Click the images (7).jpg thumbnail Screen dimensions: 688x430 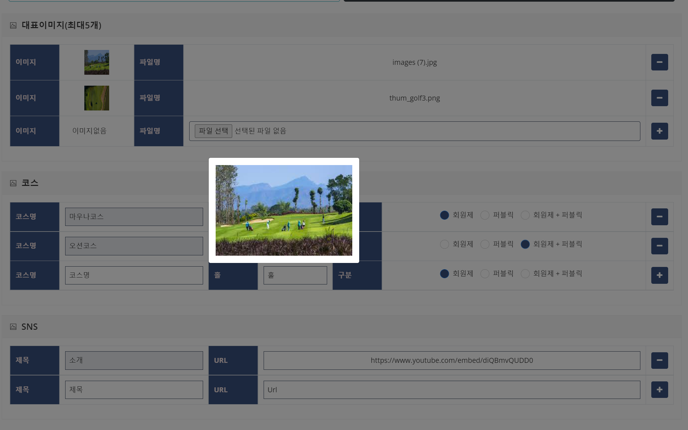[97, 62]
